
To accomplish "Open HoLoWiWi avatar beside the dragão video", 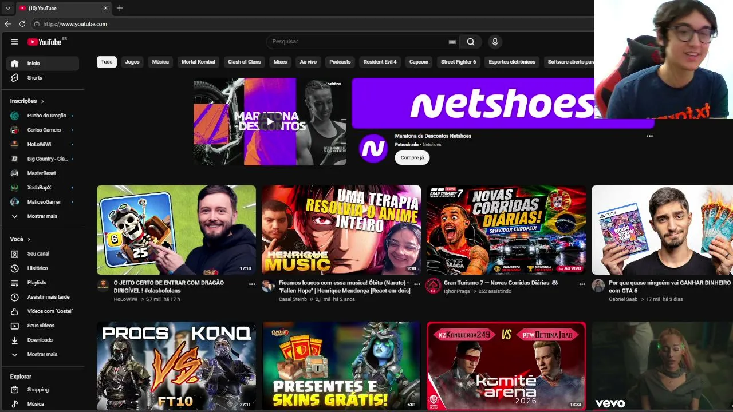I will pos(103,285).
